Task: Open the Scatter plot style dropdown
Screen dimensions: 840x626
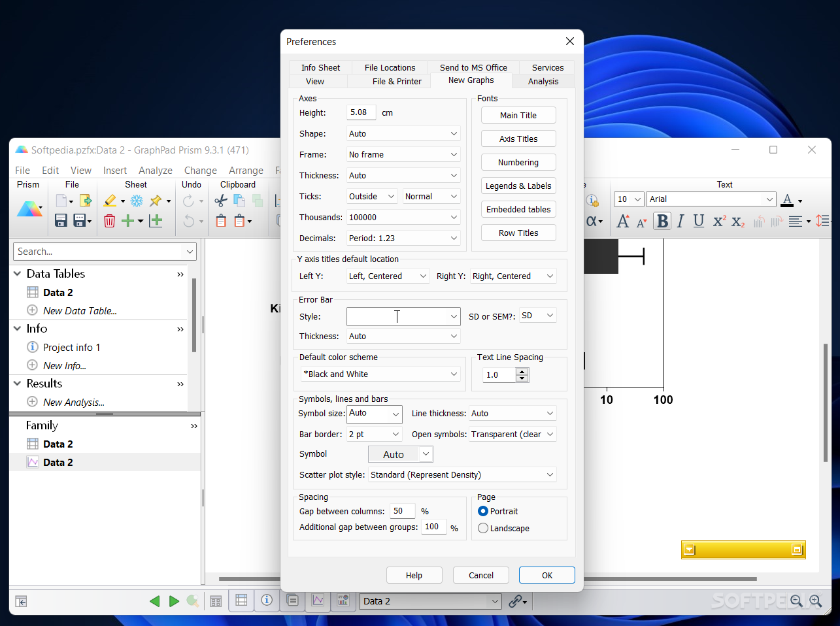Action: point(462,474)
